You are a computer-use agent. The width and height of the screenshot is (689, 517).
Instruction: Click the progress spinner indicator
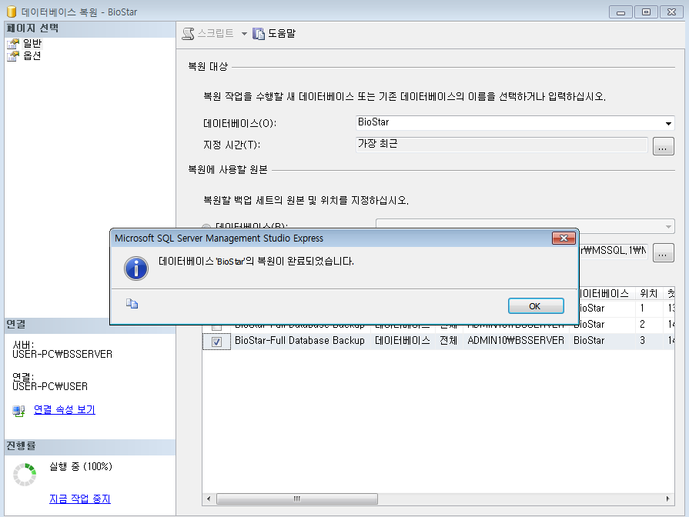(x=25, y=475)
